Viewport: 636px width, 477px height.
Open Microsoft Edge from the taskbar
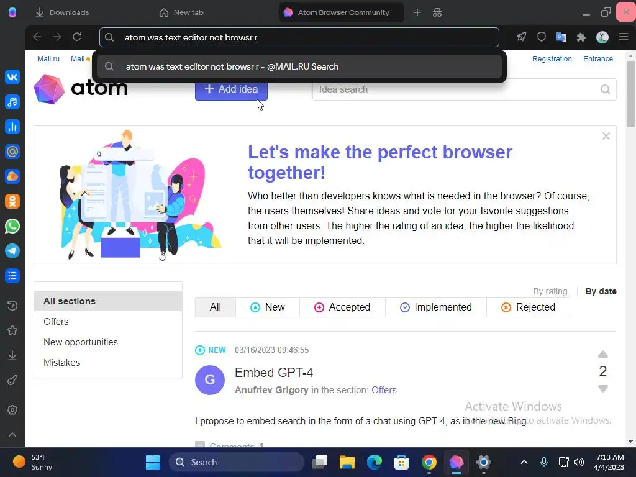click(x=374, y=462)
